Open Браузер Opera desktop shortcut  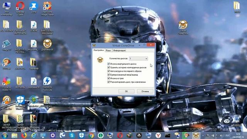20,8
